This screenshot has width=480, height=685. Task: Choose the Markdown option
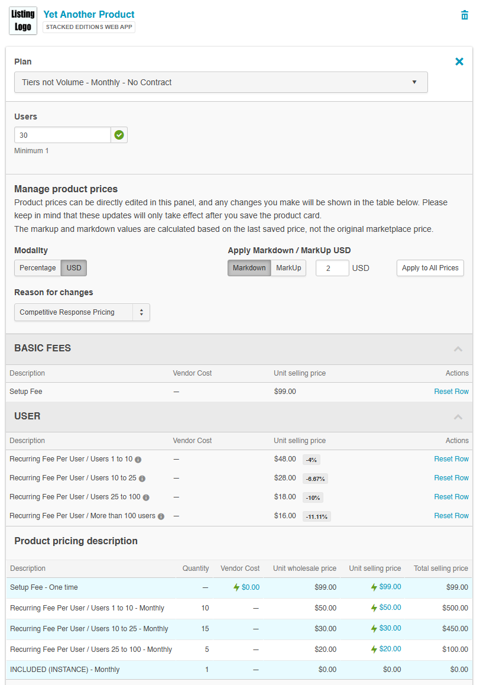tap(249, 268)
